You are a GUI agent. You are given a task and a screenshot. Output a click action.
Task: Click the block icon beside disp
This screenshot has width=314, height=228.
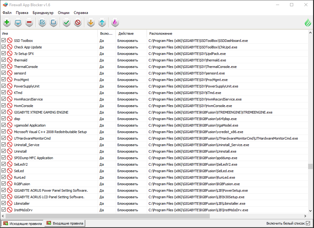click(10, 119)
